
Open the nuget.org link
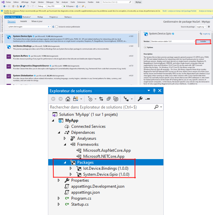click(206, 34)
